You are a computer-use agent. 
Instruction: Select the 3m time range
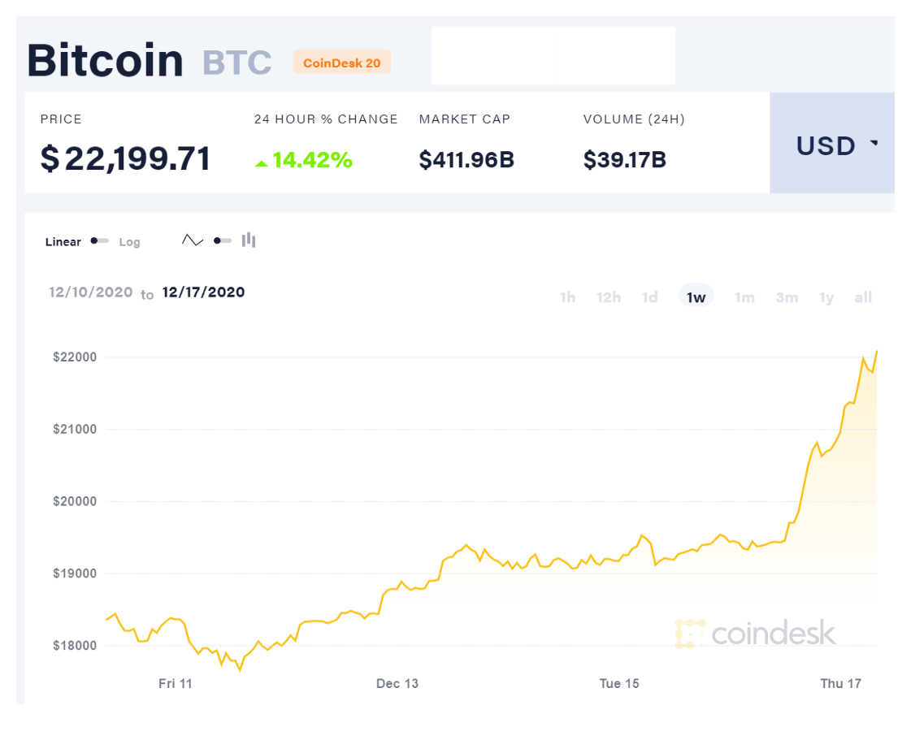787,297
